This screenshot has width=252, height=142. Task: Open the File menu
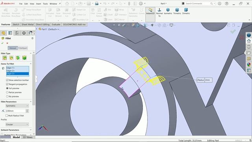click(21, 4)
